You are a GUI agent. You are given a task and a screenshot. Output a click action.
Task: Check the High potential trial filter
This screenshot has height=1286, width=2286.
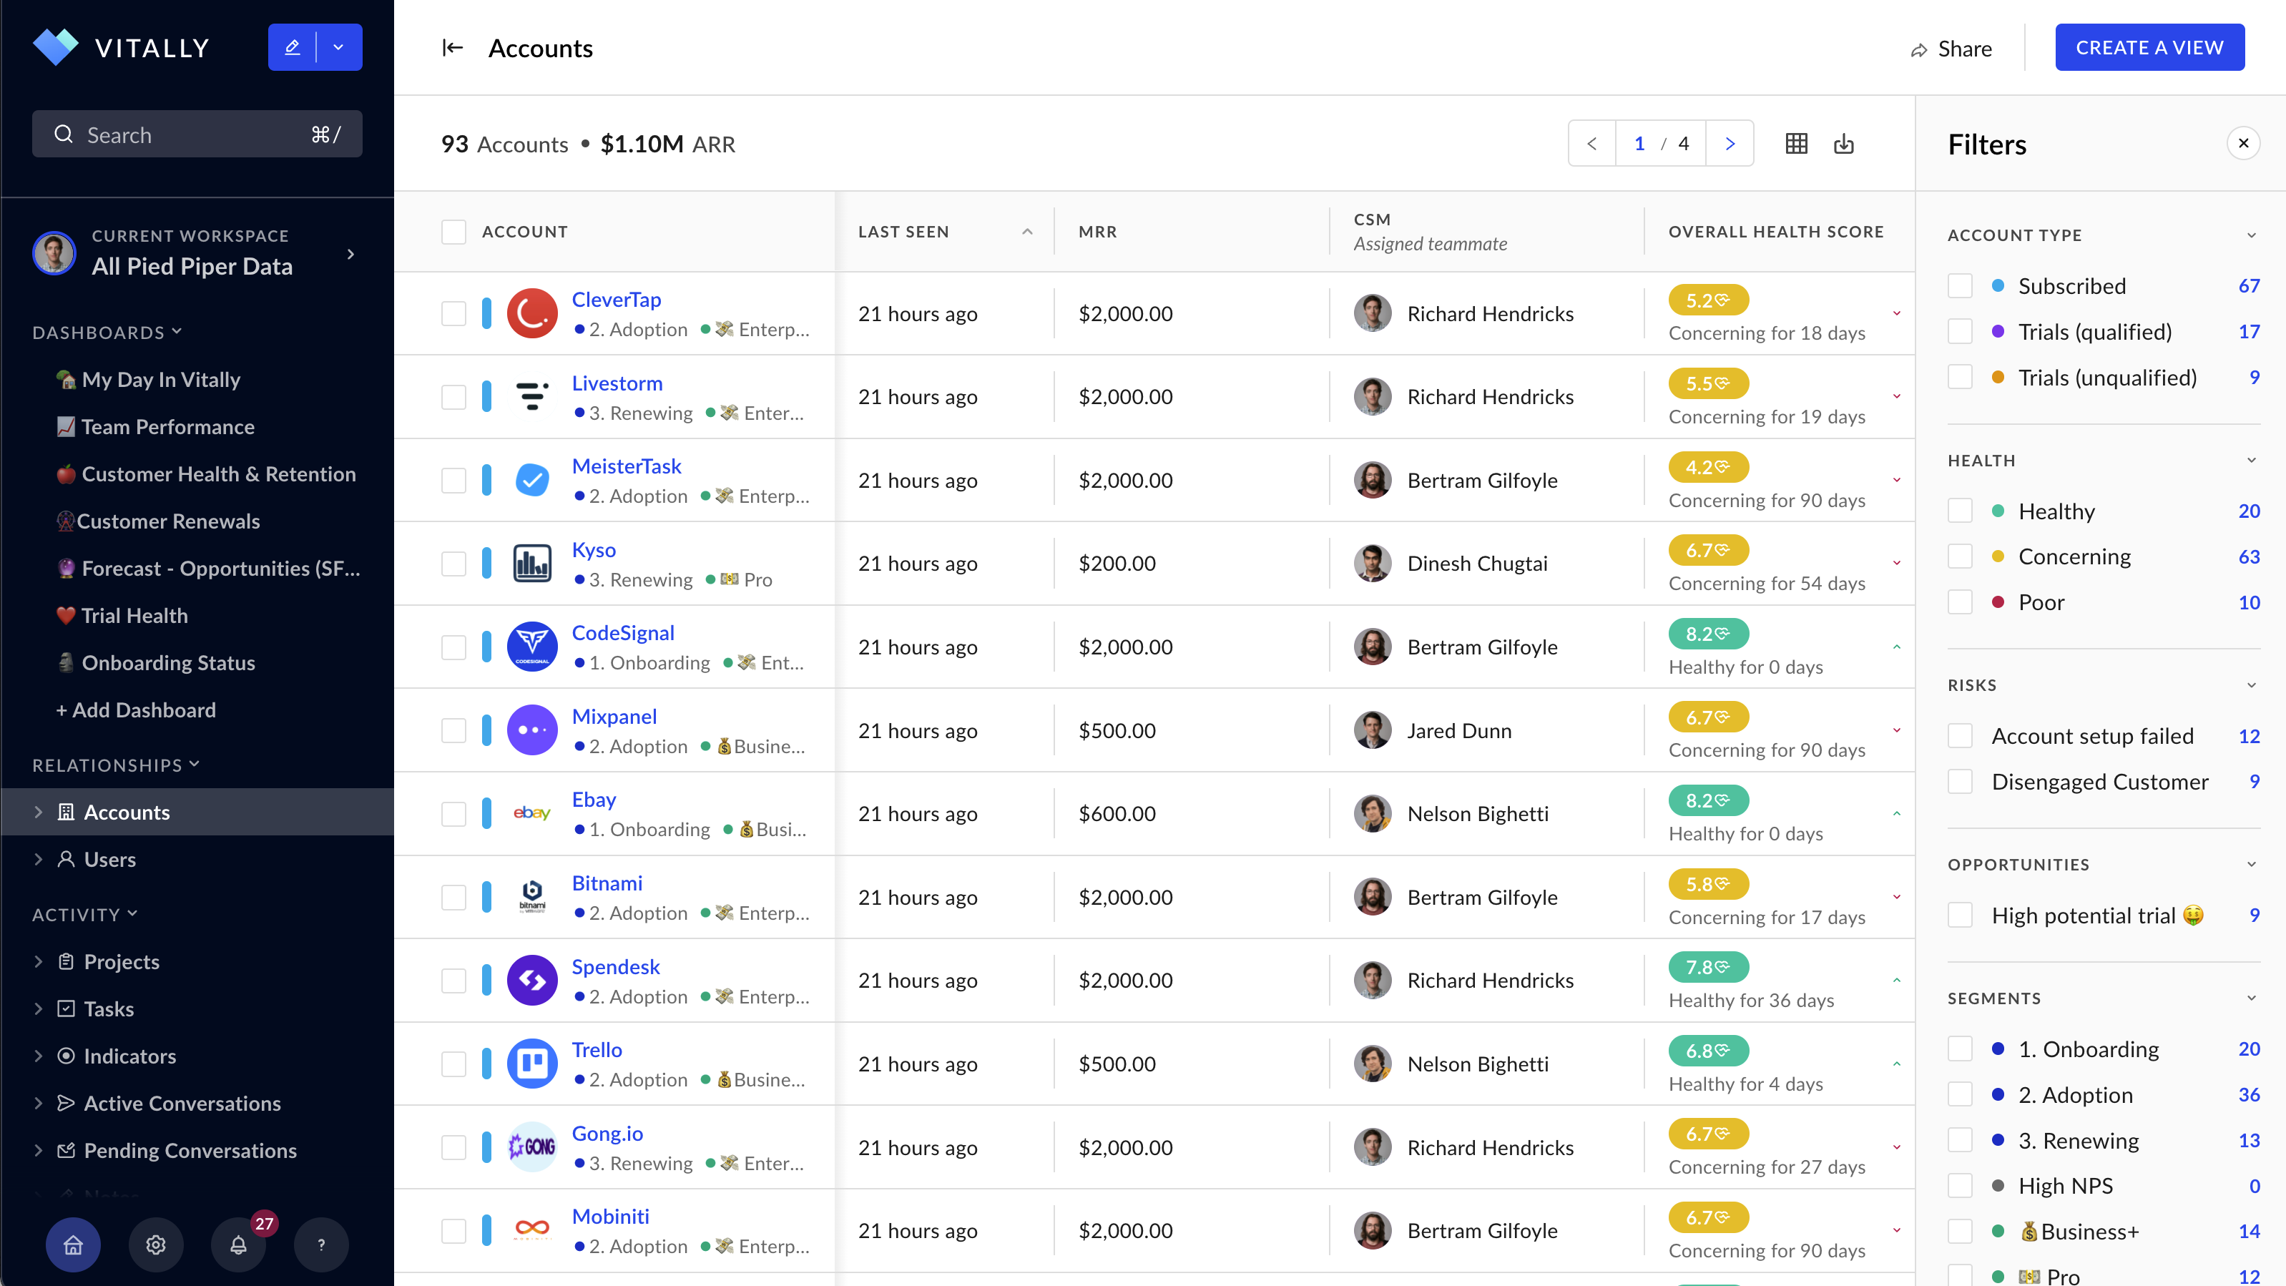(x=1961, y=915)
